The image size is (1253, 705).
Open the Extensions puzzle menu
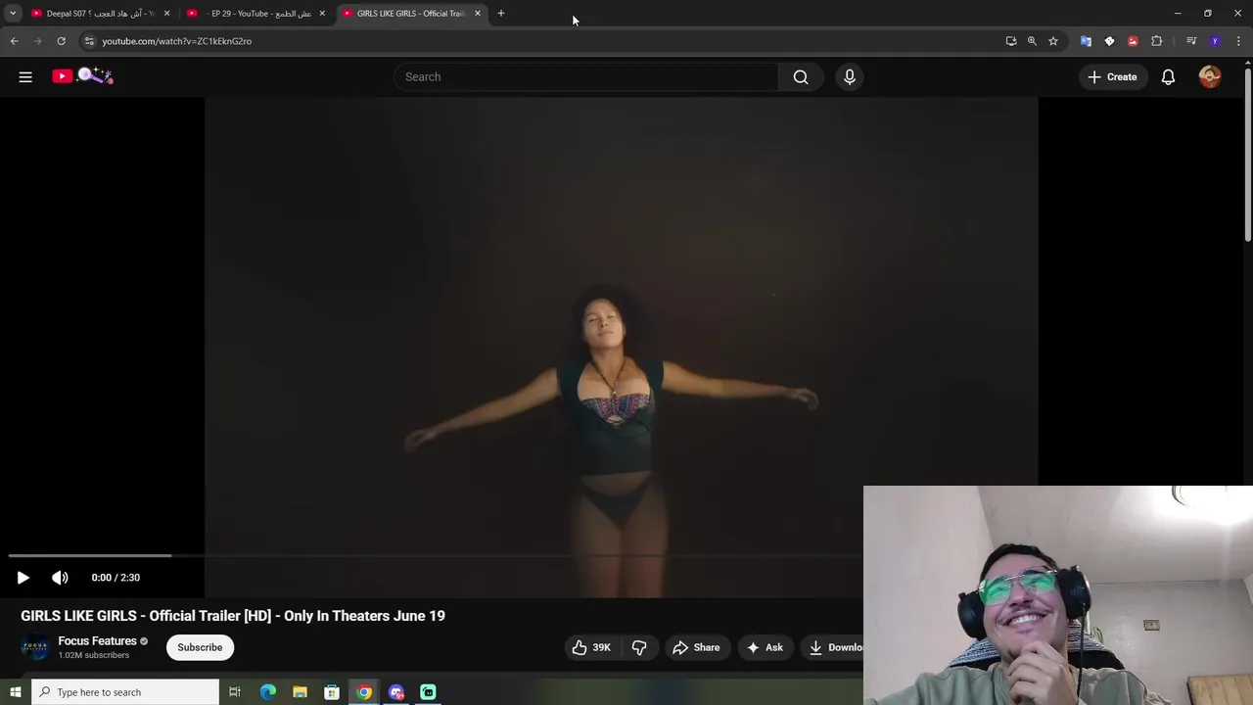[x=1157, y=41]
